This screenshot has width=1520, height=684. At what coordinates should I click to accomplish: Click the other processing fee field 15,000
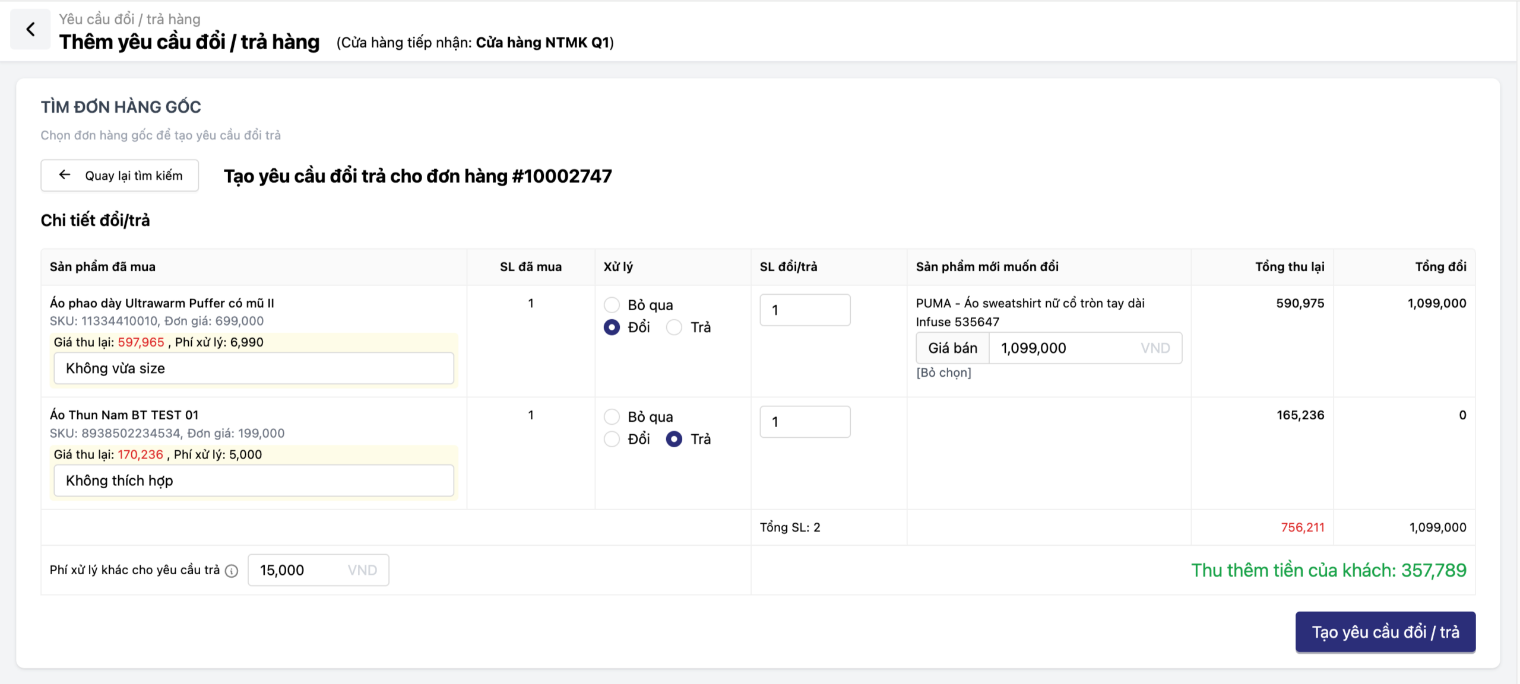[x=302, y=570]
